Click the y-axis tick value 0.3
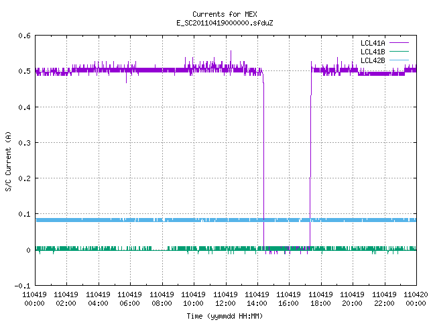This screenshot has height=322, width=429. [x=24, y=143]
